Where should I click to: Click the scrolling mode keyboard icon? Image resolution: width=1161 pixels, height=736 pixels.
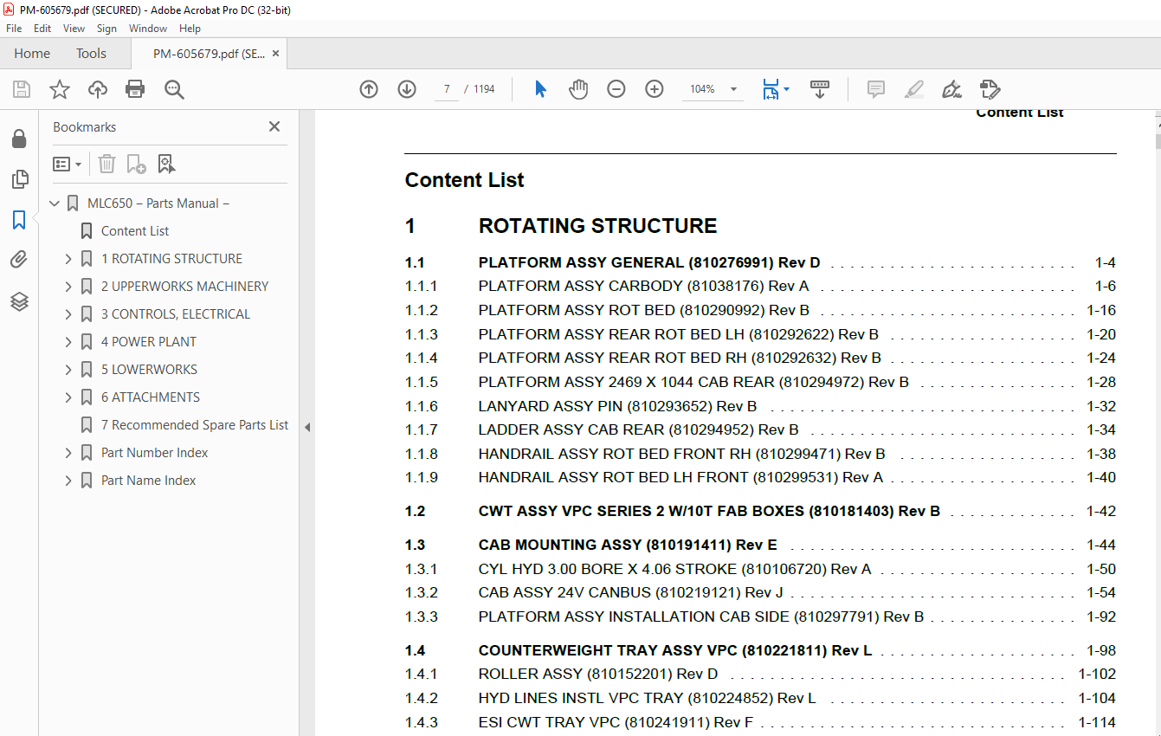pos(820,89)
